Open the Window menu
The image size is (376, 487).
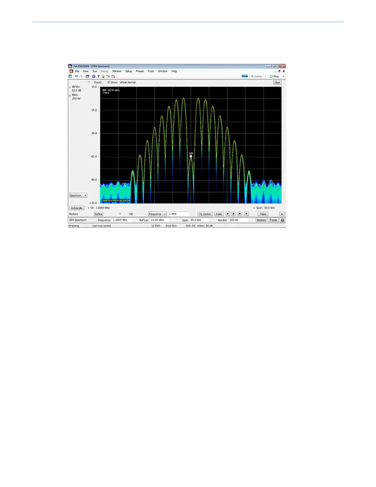(x=163, y=71)
